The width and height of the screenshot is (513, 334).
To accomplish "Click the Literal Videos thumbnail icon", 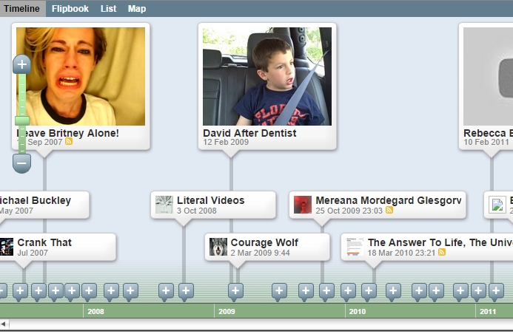I will coord(164,205).
